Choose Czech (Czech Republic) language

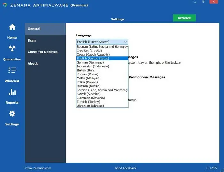tap(102, 55)
